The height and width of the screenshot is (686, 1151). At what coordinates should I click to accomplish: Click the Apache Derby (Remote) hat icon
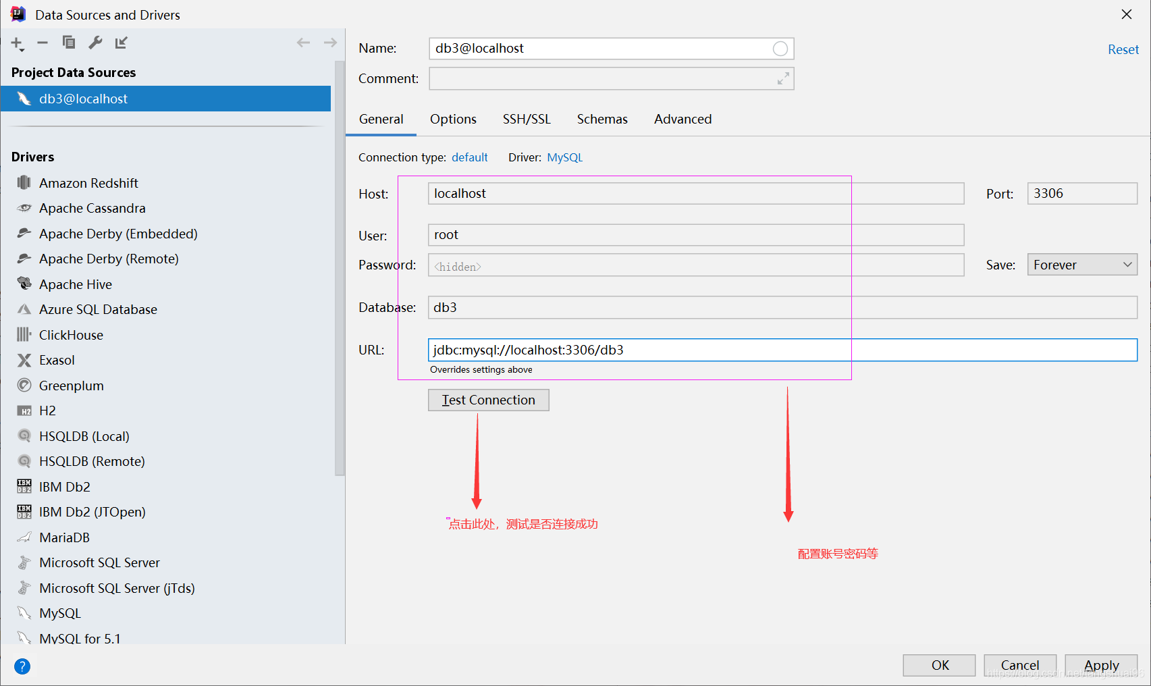(24, 259)
